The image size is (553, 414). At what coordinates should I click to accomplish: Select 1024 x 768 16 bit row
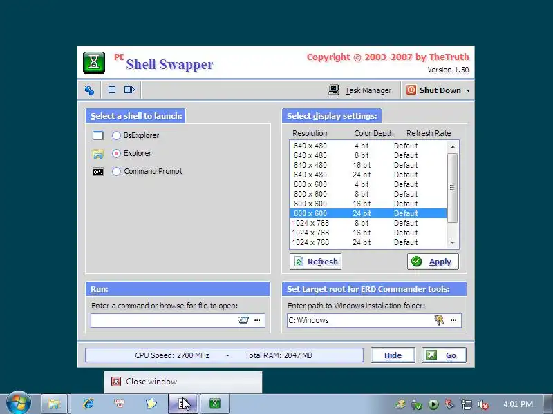pyautogui.click(x=368, y=233)
